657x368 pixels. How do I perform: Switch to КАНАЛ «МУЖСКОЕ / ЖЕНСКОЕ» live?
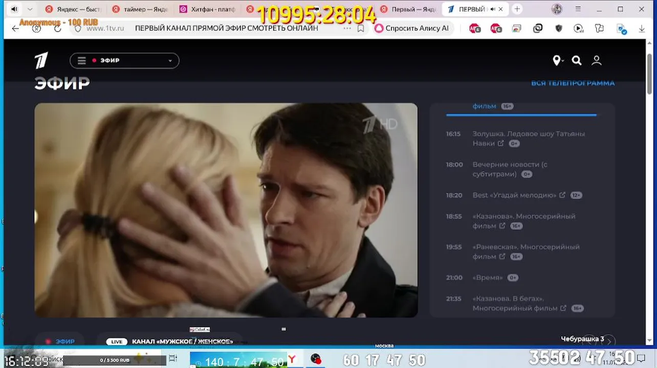point(169,341)
